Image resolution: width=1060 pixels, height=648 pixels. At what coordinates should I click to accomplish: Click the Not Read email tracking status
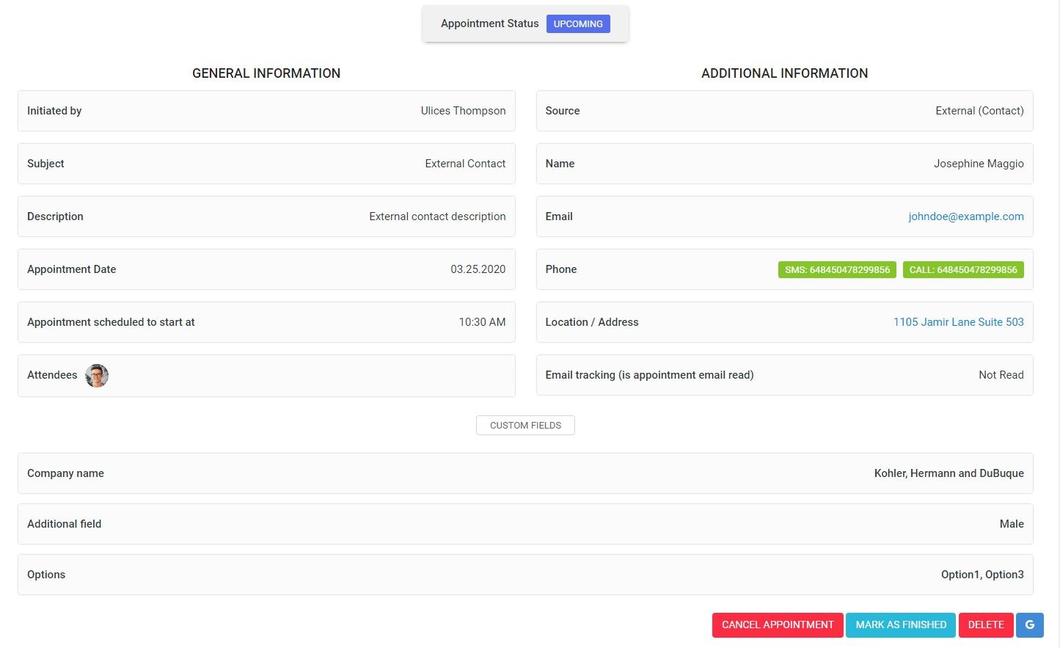tap(1001, 375)
